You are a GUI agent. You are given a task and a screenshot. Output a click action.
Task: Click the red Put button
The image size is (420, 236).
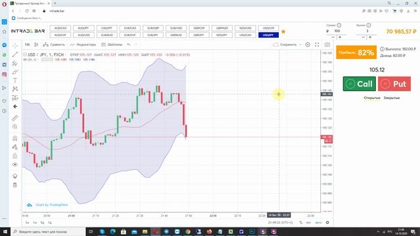coord(394,84)
